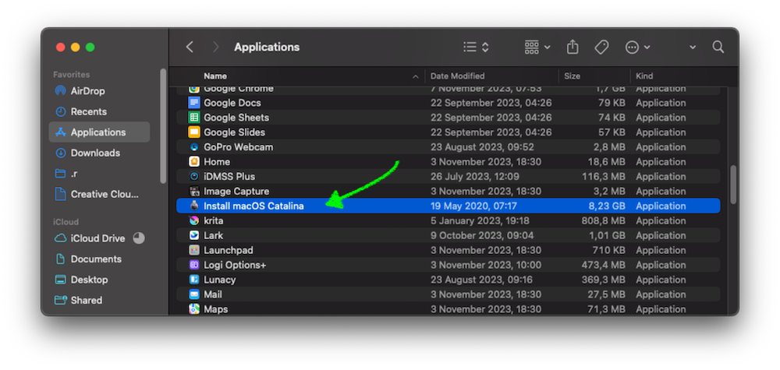Image resolution: width=780 pixels, height=370 pixels.
Task: Sort by the Name column header
Action: click(215, 76)
